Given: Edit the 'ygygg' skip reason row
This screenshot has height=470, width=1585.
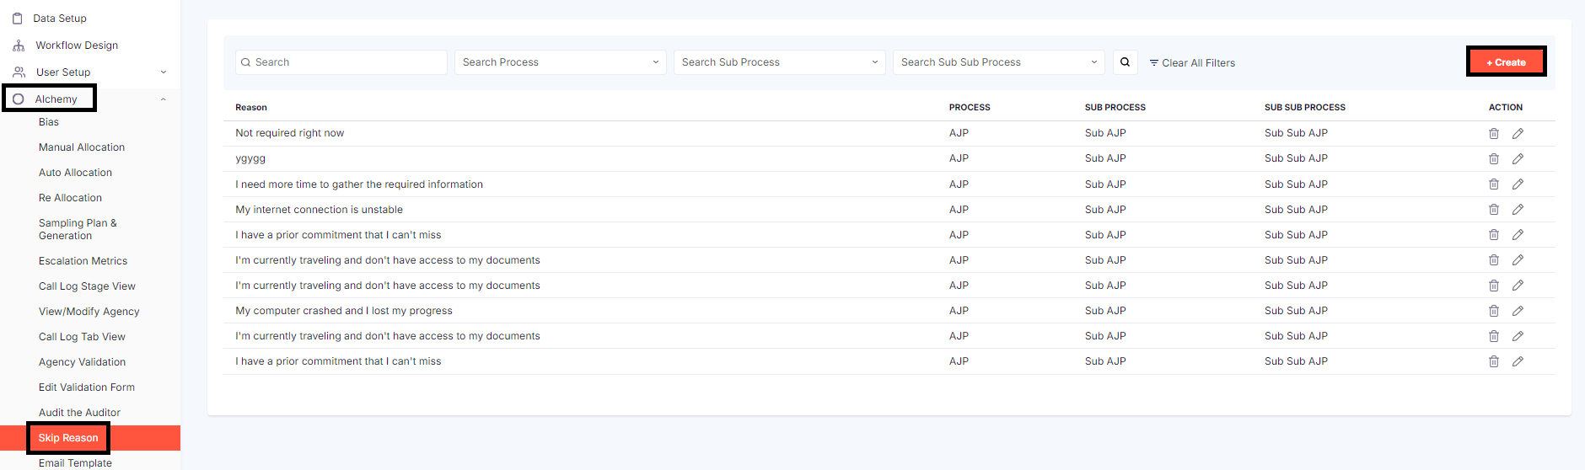Looking at the screenshot, I should (x=1518, y=159).
